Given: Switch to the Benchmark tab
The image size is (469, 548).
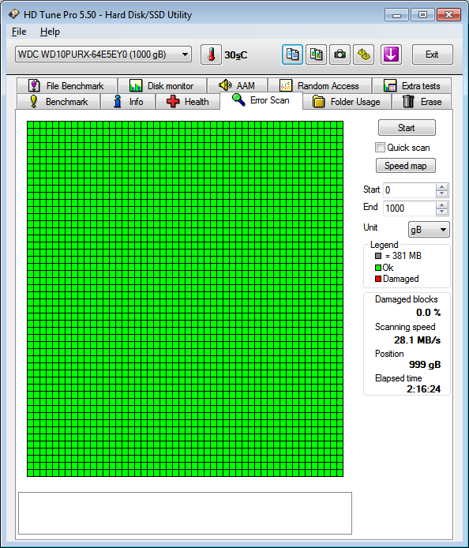Looking at the screenshot, I should 58,102.
